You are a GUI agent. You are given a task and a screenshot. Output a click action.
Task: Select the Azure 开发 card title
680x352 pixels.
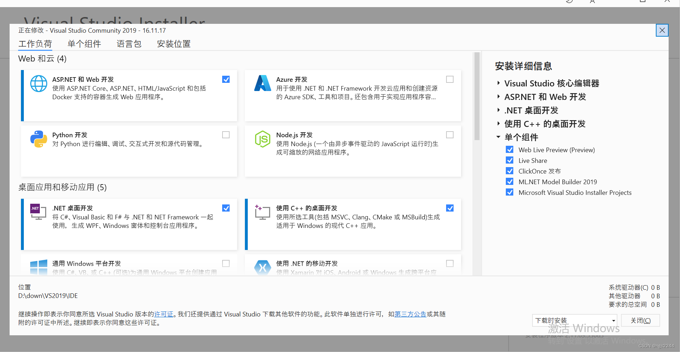coord(291,80)
